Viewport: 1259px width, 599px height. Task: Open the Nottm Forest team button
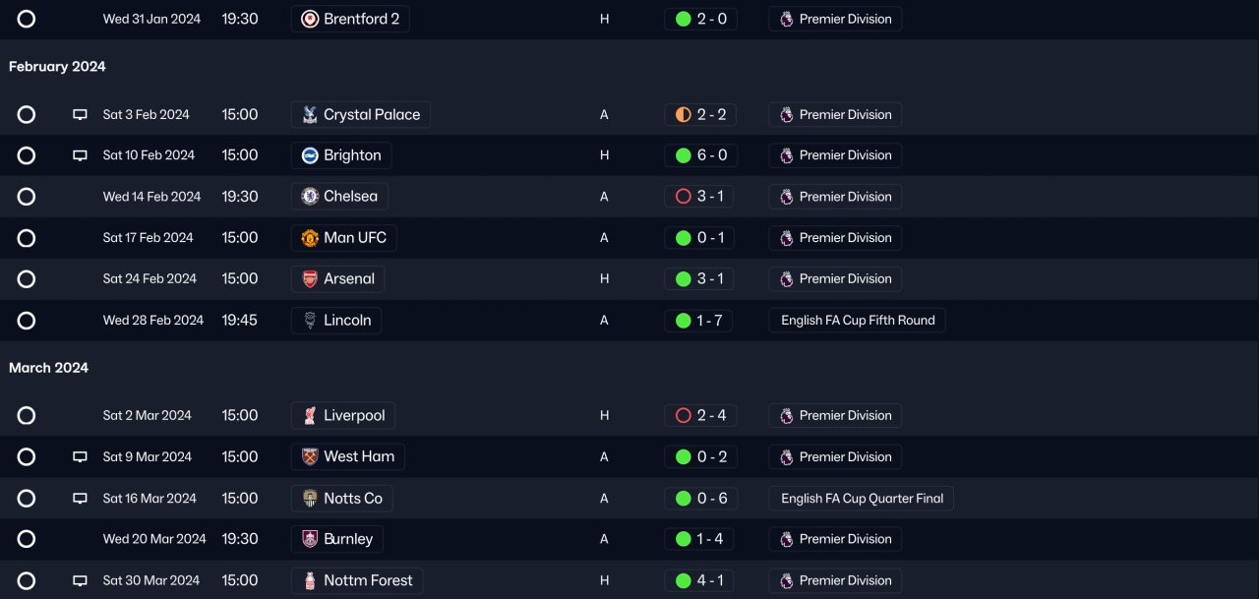(x=367, y=580)
